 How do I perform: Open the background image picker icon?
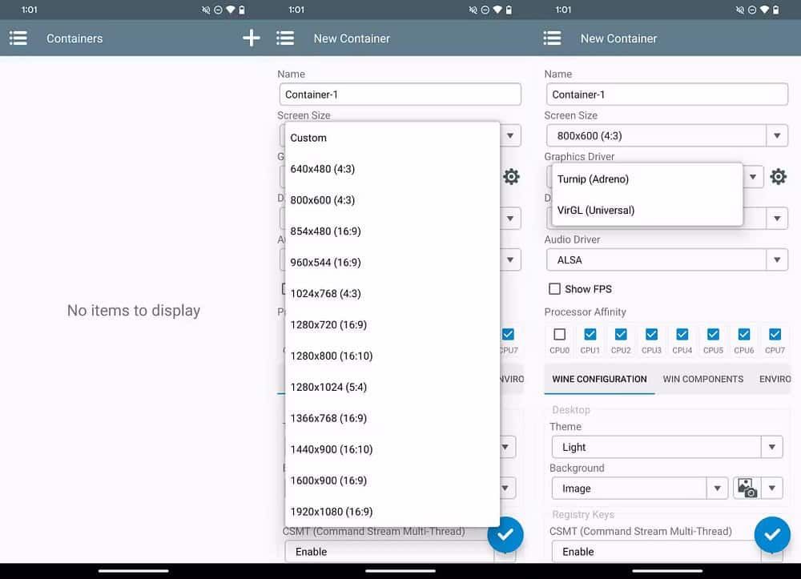pos(746,488)
